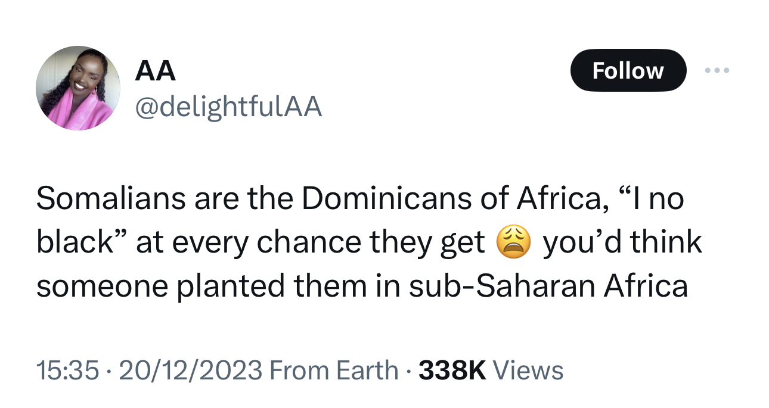Click the phrase you’d think
The image size is (769, 408).
(x=622, y=243)
